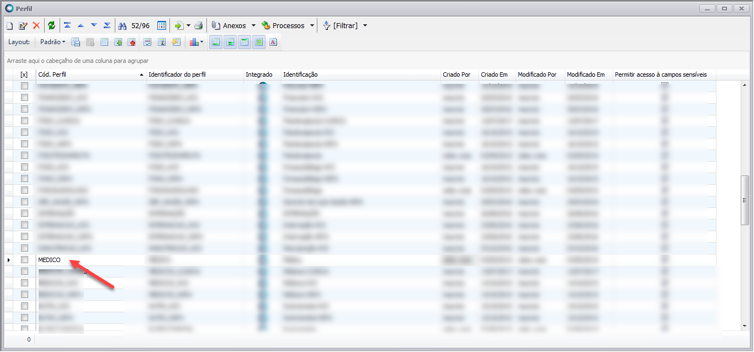Toggle the fully green grid view button

(x=259, y=42)
